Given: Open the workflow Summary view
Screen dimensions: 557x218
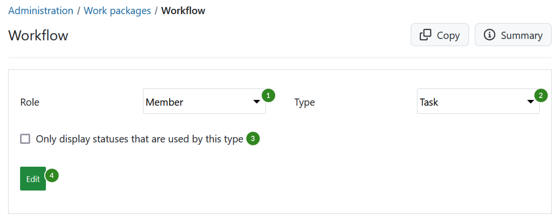Looking at the screenshot, I should [x=513, y=35].
